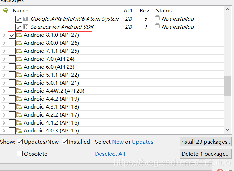Click the folder icon of Android 5.0.1 (API 21)
This screenshot has width=234, height=171.
click(x=19, y=83)
